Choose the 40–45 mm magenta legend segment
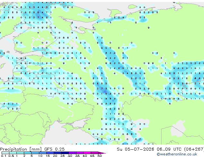This screenshot has width=204, height=157. click(87, 153)
